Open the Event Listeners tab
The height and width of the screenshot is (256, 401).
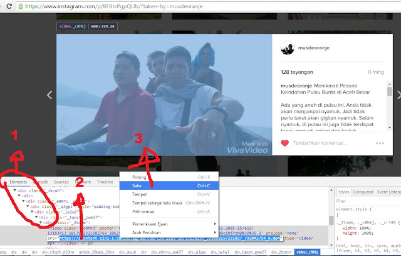tap(389, 192)
